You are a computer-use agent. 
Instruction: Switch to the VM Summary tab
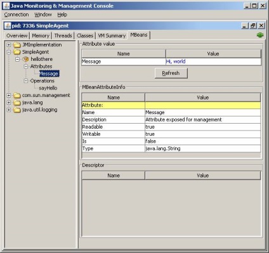point(112,36)
